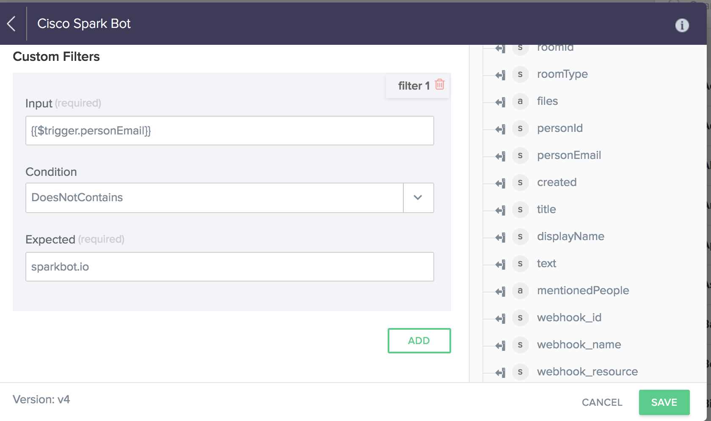Insert files via its arrow icon
Viewport: 711px width, 421px height.
(501, 102)
